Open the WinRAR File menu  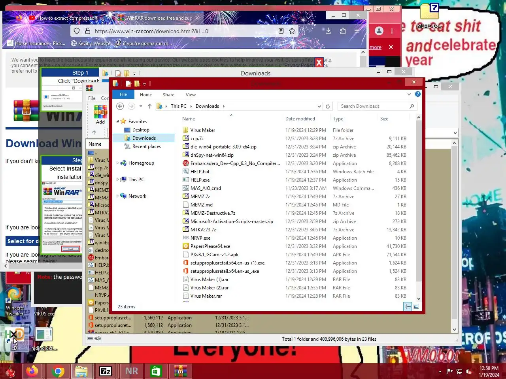92,98
